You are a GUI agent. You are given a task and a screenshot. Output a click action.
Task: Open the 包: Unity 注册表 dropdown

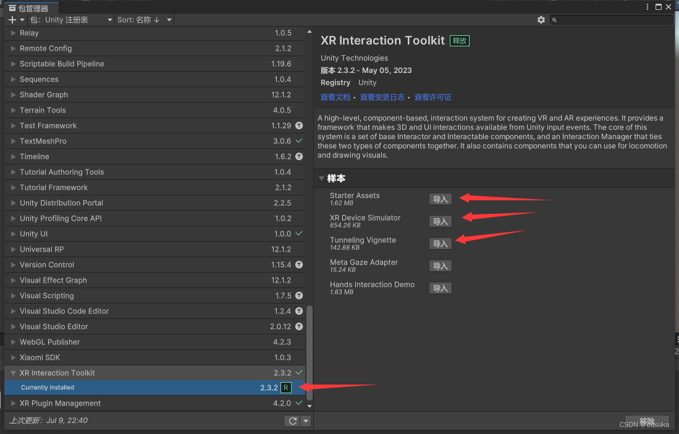pos(72,20)
